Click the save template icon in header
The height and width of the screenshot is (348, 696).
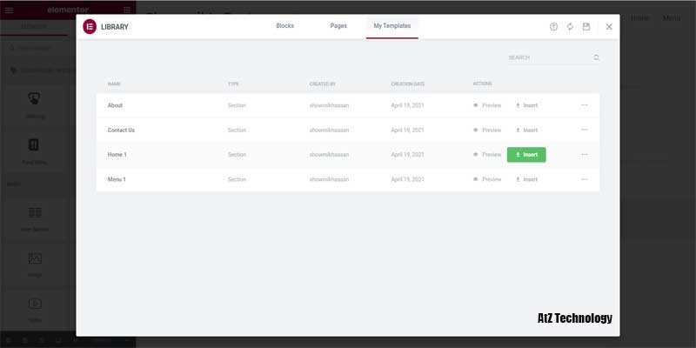click(x=586, y=27)
